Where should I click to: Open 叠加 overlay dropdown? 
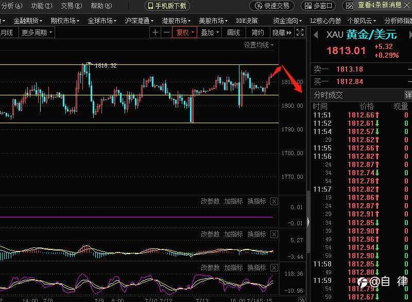pyautogui.click(x=210, y=32)
